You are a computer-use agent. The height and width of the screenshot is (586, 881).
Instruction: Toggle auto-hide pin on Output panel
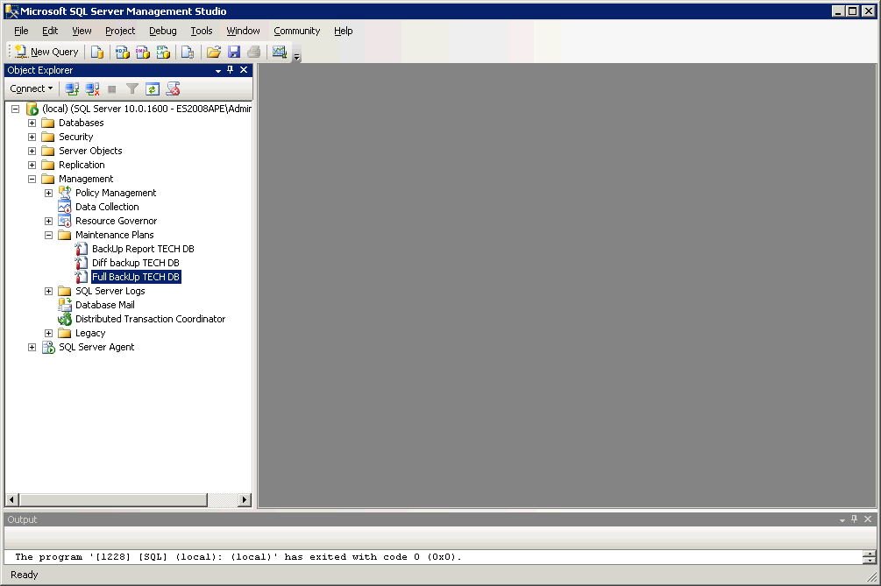click(x=855, y=519)
